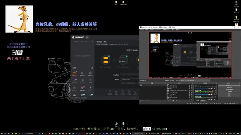The height and width of the screenshot is (135, 241).
Task: Open the 工具(T) menu in OBS
Action: tap(172, 30)
